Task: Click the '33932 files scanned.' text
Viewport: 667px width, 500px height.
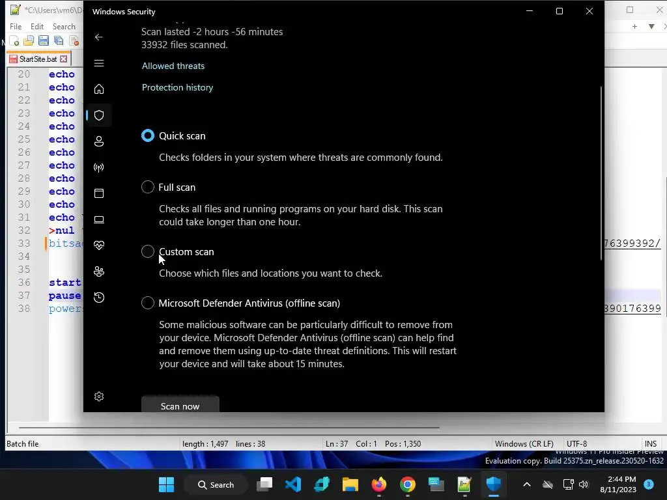Action: [x=184, y=45]
